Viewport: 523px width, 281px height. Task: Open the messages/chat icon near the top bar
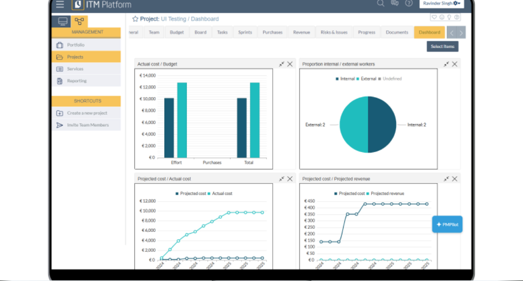click(x=395, y=3)
